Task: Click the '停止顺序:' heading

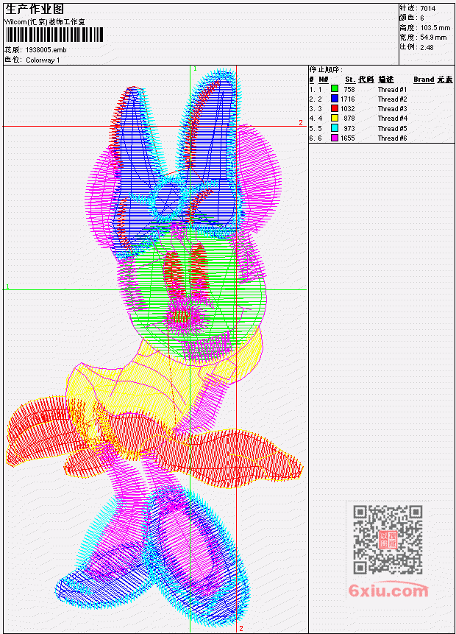Action: [x=326, y=69]
